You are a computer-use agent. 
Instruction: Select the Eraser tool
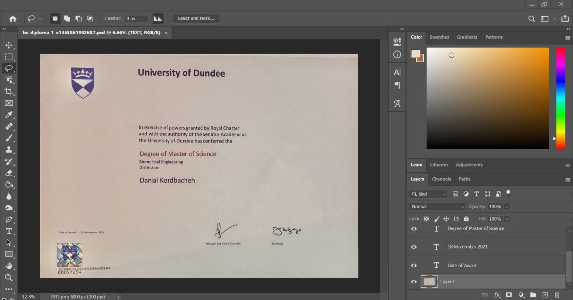coord(9,173)
